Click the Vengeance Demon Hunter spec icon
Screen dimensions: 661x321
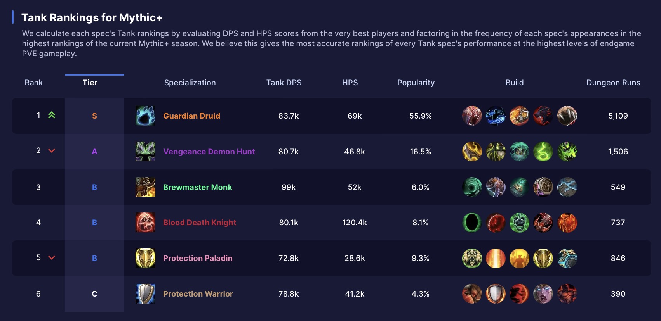pos(145,152)
